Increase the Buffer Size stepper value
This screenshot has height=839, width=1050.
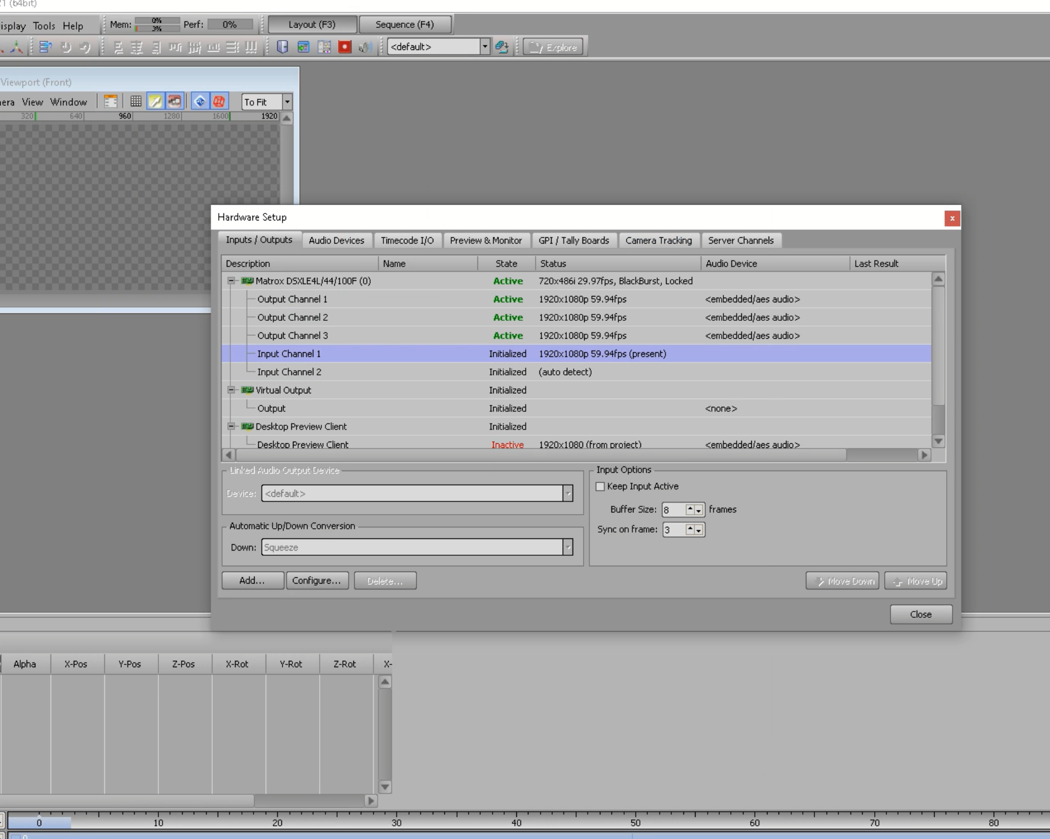pyautogui.click(x=690, y=509)
